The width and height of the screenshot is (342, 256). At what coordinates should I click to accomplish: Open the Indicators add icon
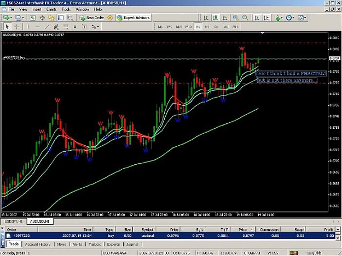coord(277,17)
